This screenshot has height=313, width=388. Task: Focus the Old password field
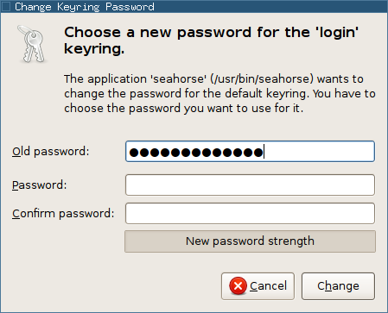click(250, 151)
